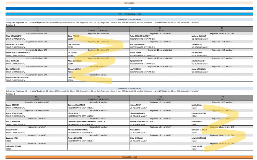Click the Selena DE SOUSA entry
The image size is (257, 160).
point(14,146)
